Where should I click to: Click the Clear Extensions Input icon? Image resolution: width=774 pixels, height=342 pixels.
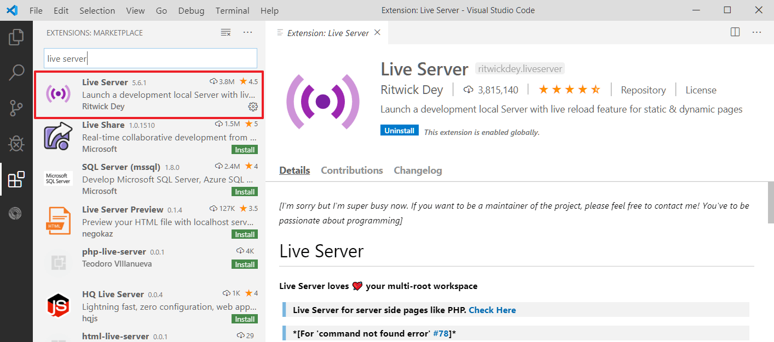tap(226, 33)
